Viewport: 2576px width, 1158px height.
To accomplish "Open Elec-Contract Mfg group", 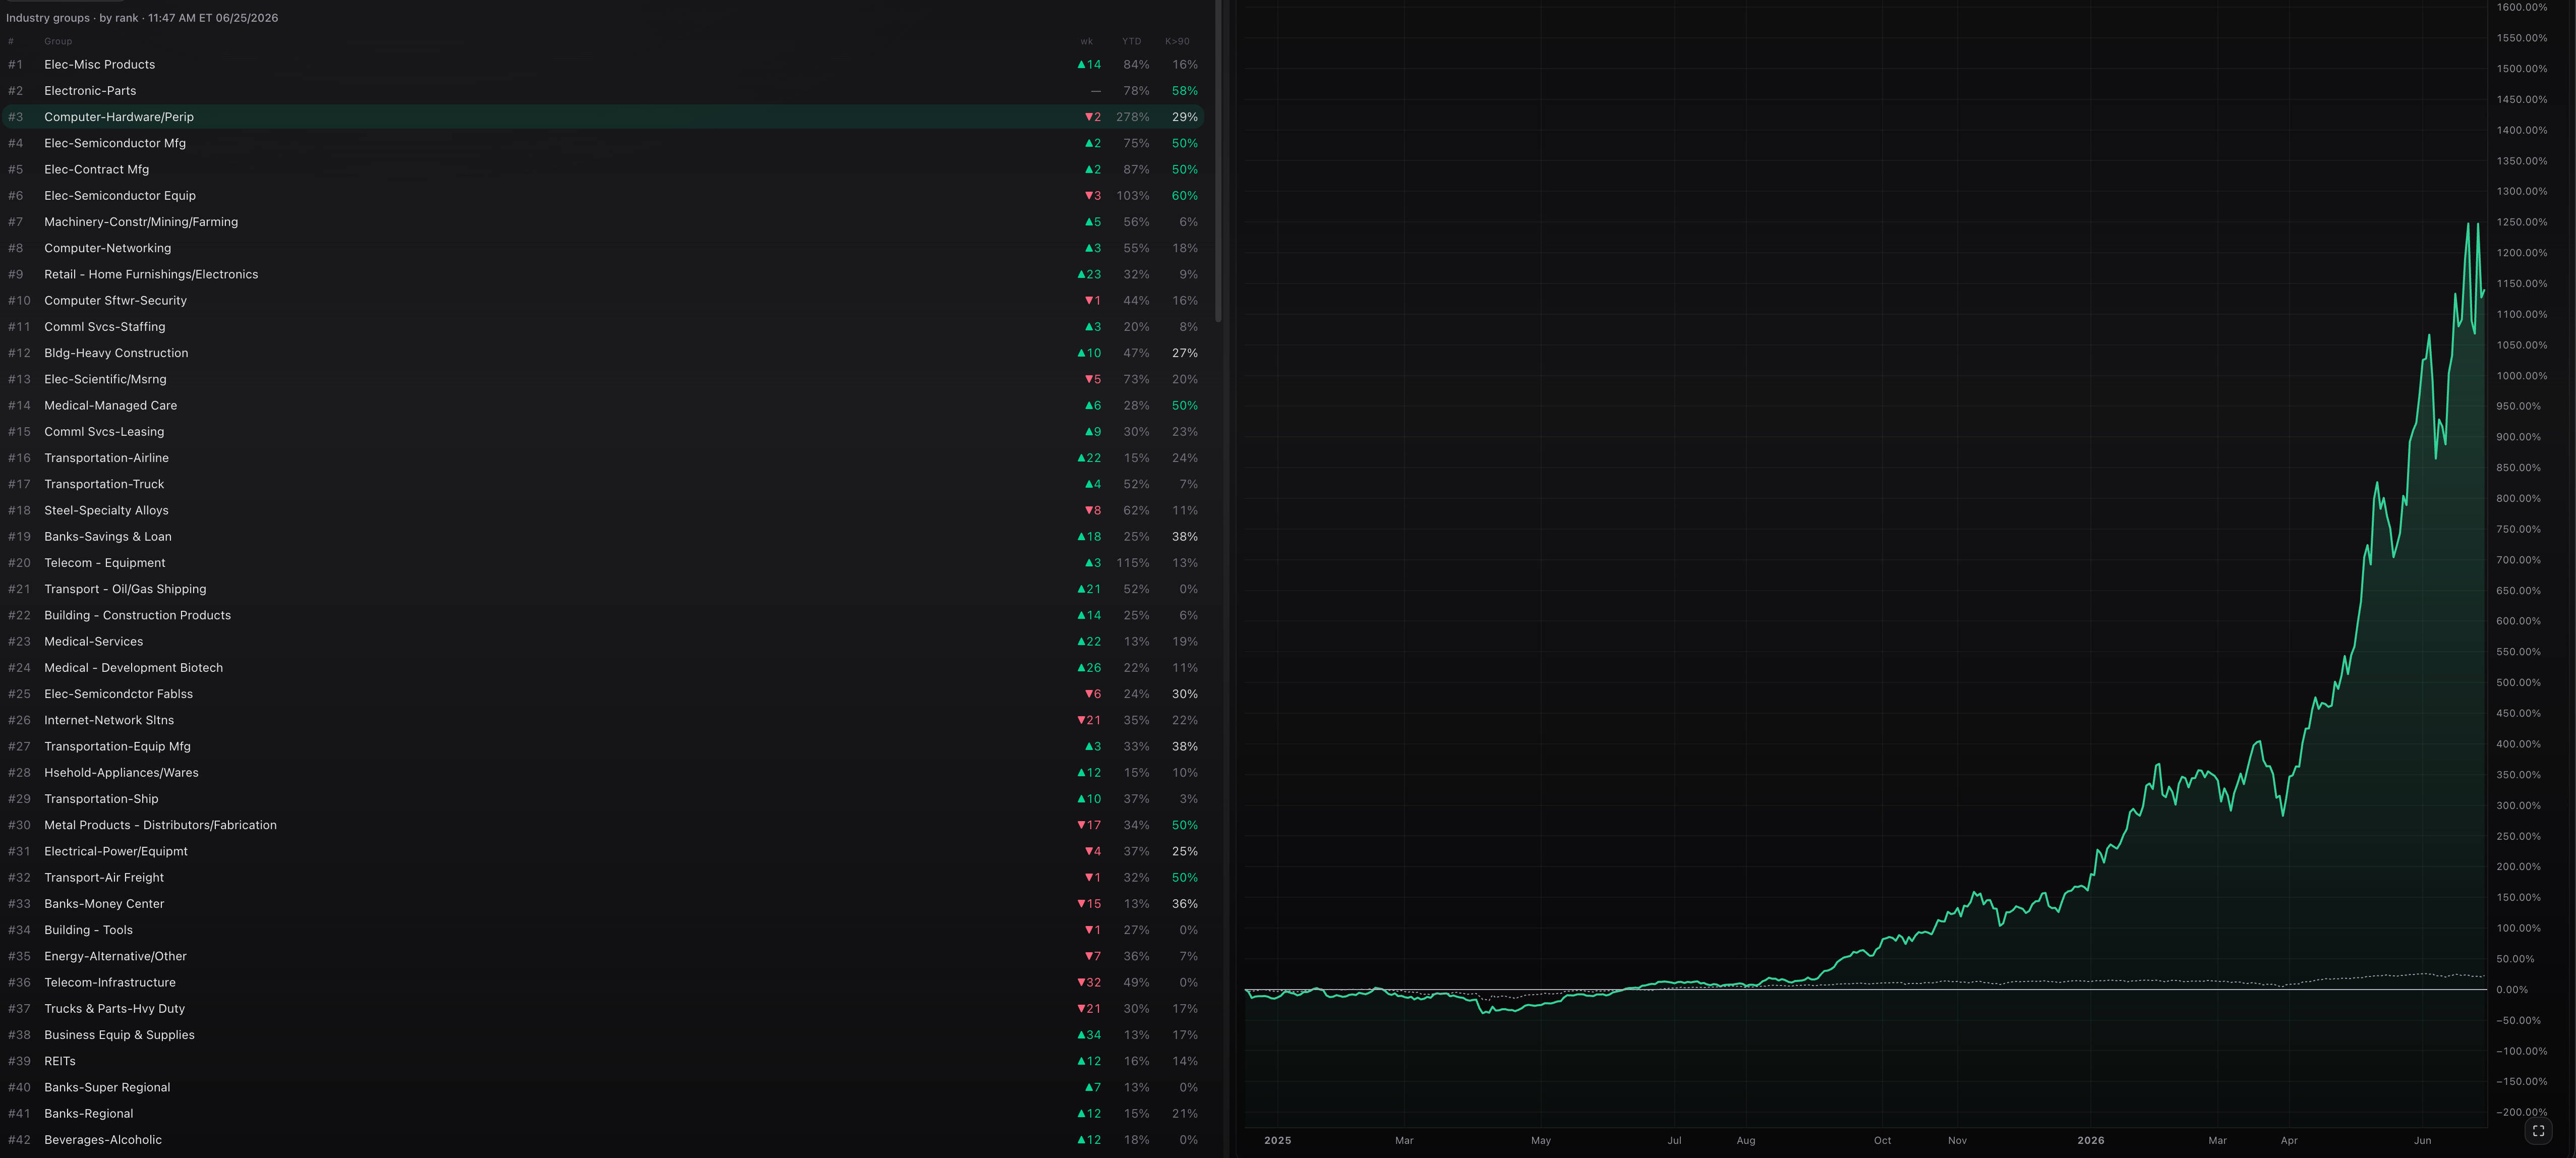I will [x=603, y=169].
